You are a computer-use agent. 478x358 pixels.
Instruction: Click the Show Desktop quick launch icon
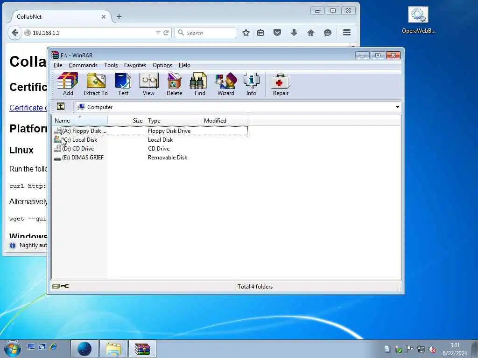[x=31, y=346]
